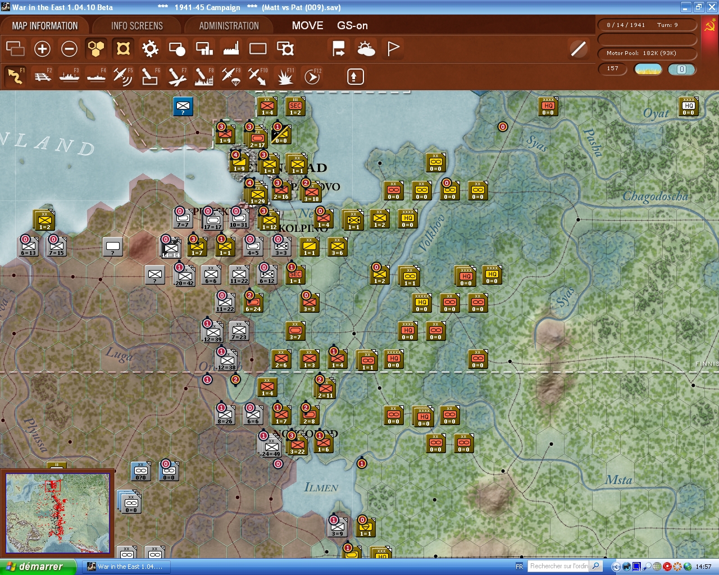Screen dimensions: 719x575
Task: Click the flag with arrow icon
Action: [339, 49]
